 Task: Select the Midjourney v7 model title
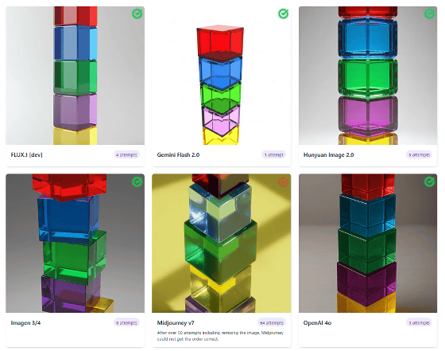point(176,323)
